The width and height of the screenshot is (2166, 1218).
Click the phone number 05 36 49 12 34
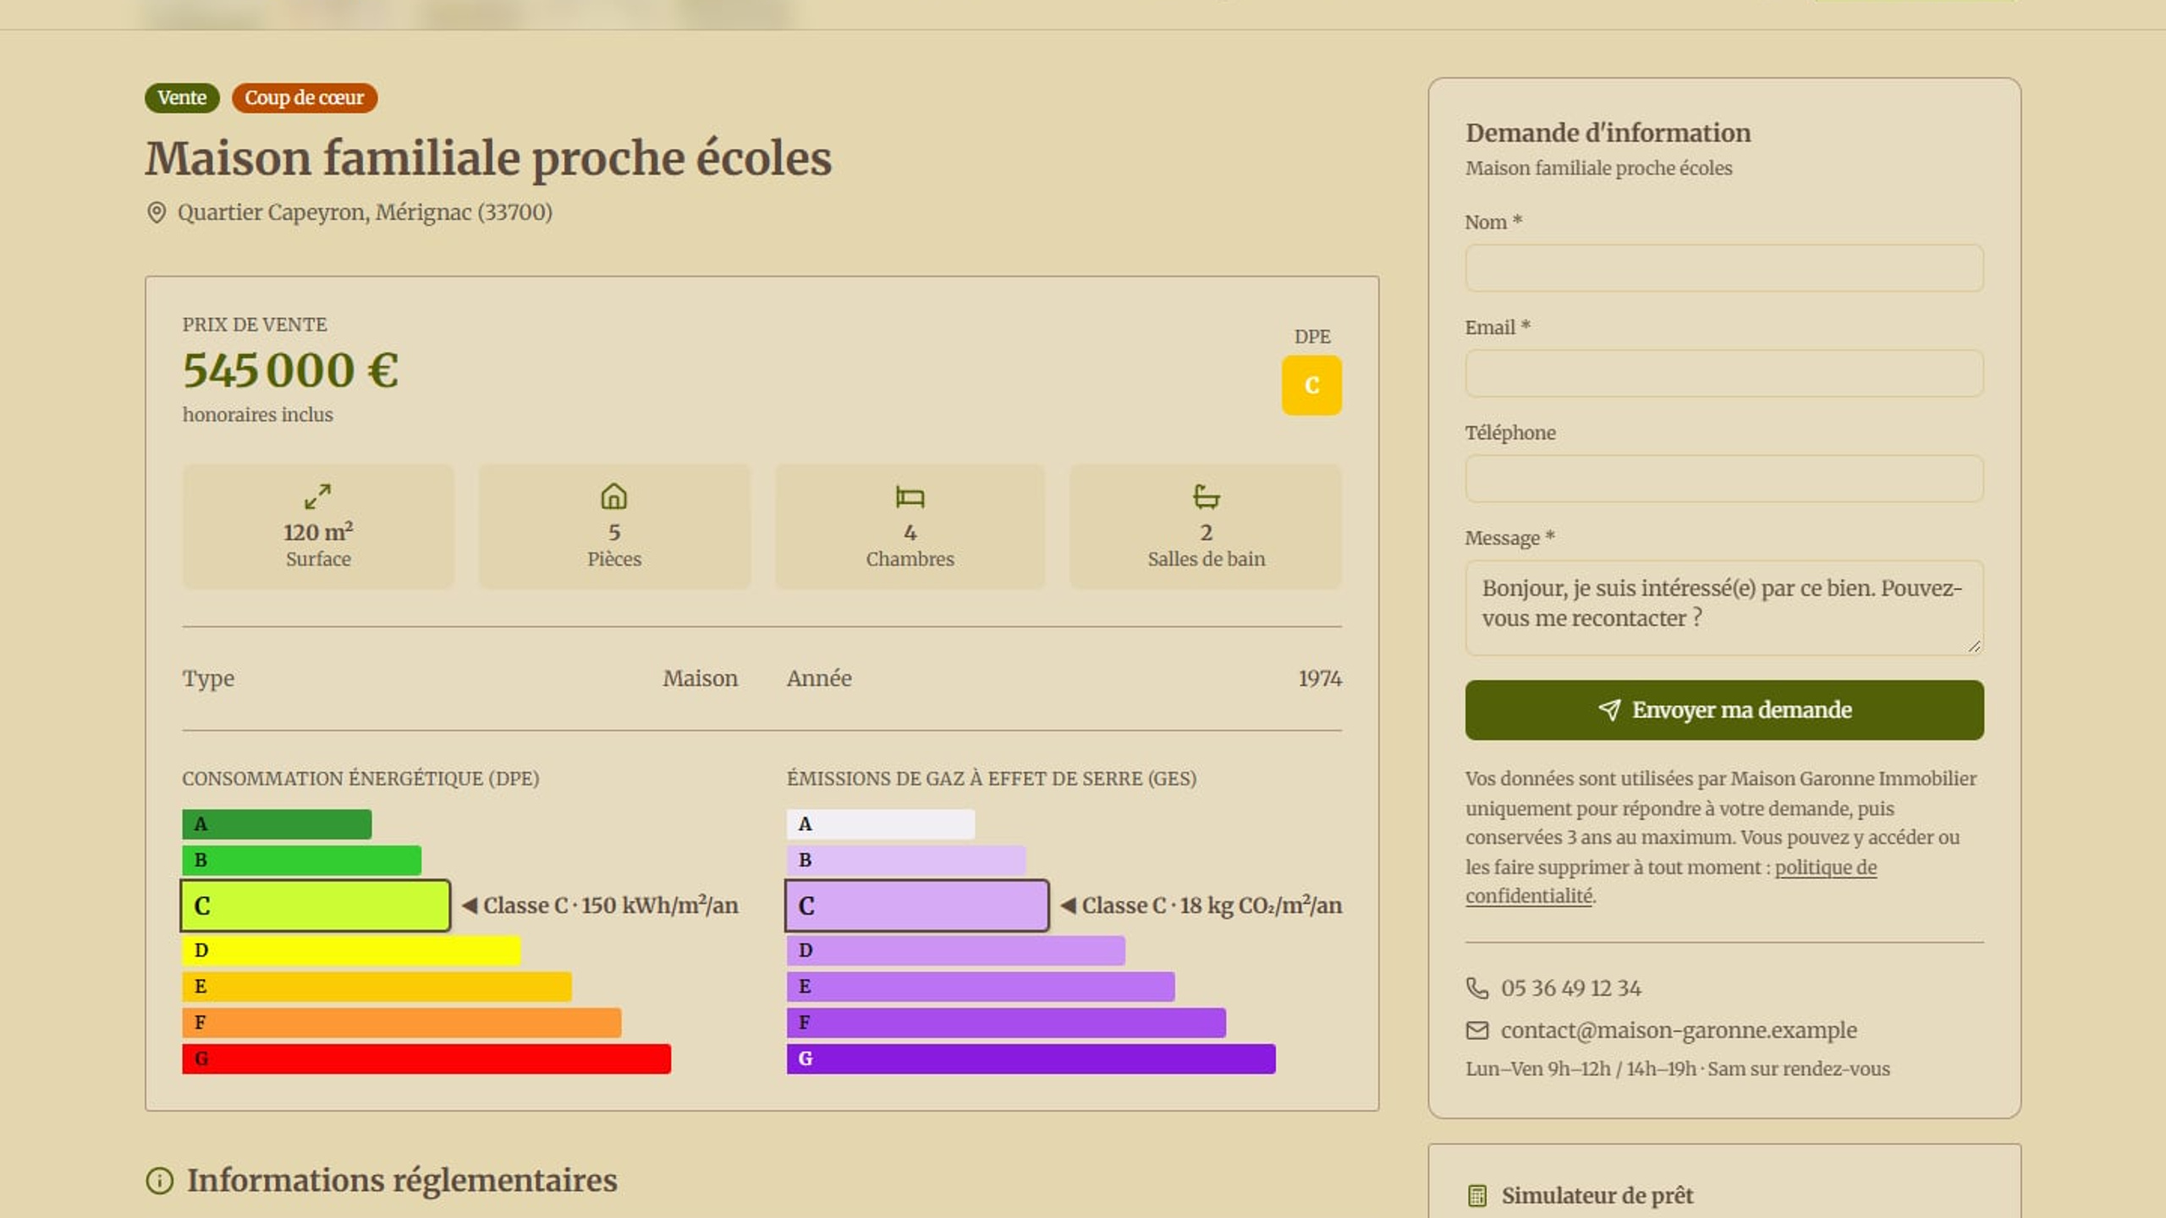point(1571,988)
